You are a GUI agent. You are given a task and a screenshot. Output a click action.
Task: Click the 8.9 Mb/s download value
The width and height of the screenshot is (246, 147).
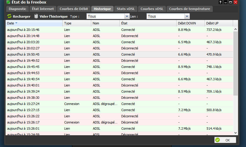[184, 67]
